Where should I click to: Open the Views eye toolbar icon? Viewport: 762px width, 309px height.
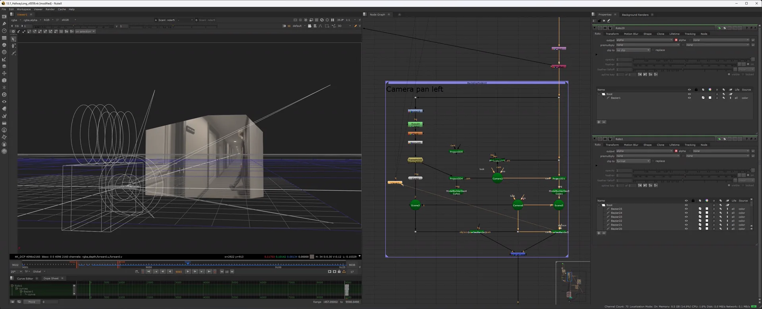(4, 102)
